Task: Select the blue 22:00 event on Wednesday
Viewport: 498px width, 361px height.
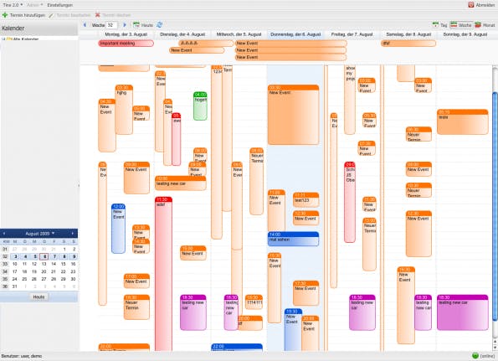Action: pyautogui.click(x=237, y=348)
